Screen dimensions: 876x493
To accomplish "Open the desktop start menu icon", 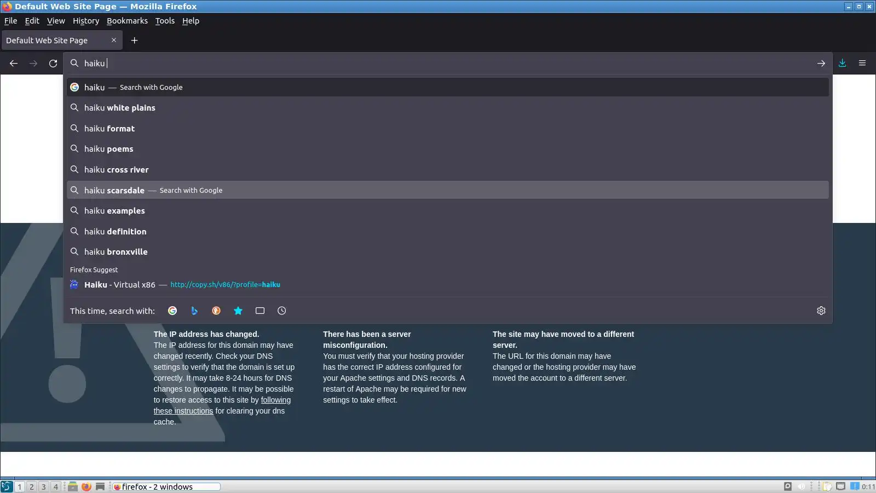I will click(x=7, y=486).
